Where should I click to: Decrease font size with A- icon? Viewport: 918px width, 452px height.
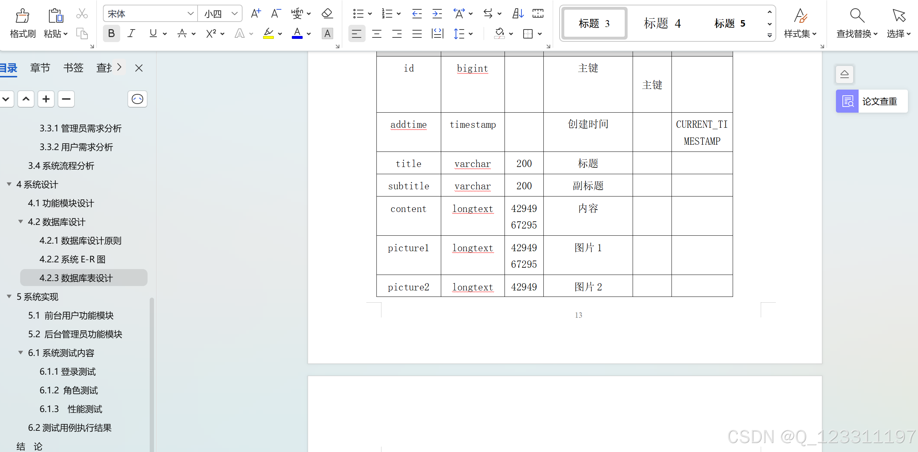pyautogui.click(x=276, y=14)
